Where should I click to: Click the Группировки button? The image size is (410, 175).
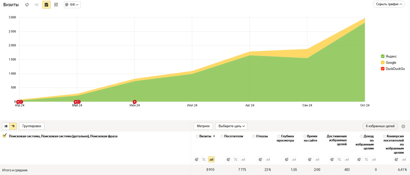32,126
